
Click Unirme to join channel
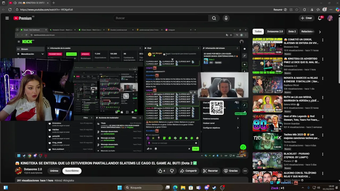click(x=54, y=171)
